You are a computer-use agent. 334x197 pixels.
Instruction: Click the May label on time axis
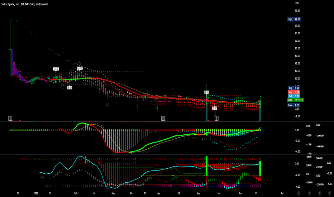[199, 193]
